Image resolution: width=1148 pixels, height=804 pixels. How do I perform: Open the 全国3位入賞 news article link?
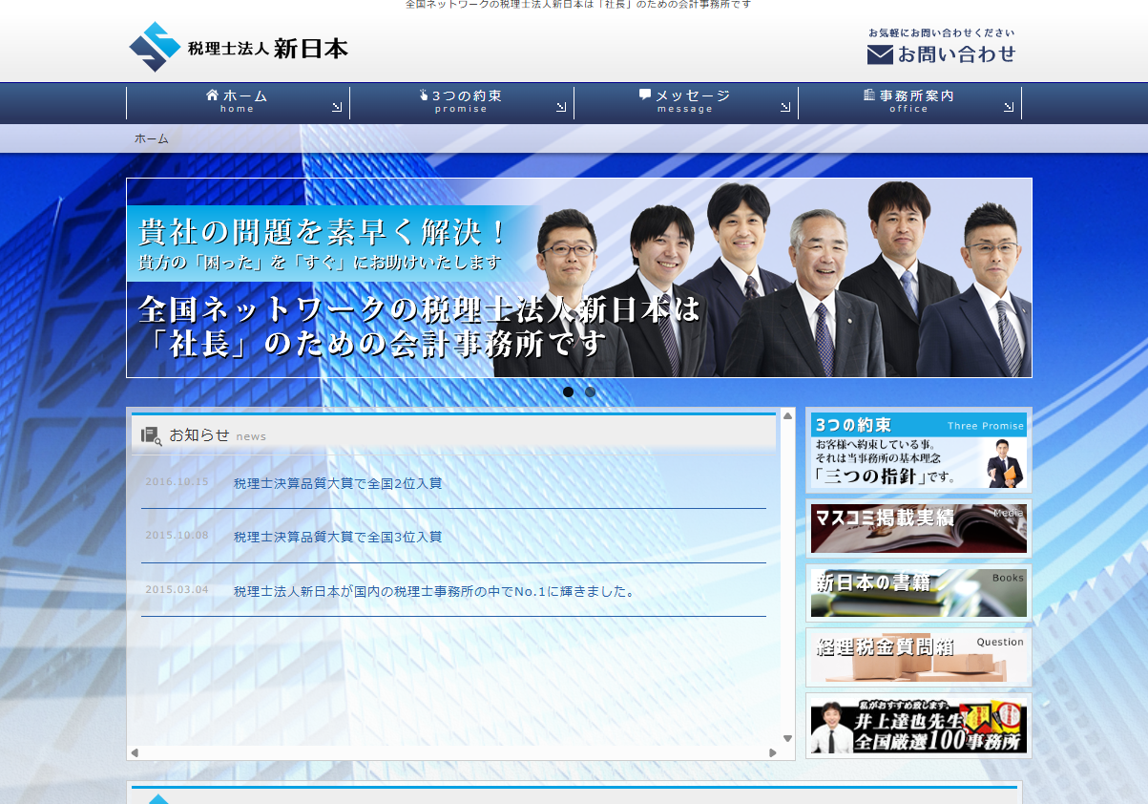pyautogui.click(x=338, y=537)
